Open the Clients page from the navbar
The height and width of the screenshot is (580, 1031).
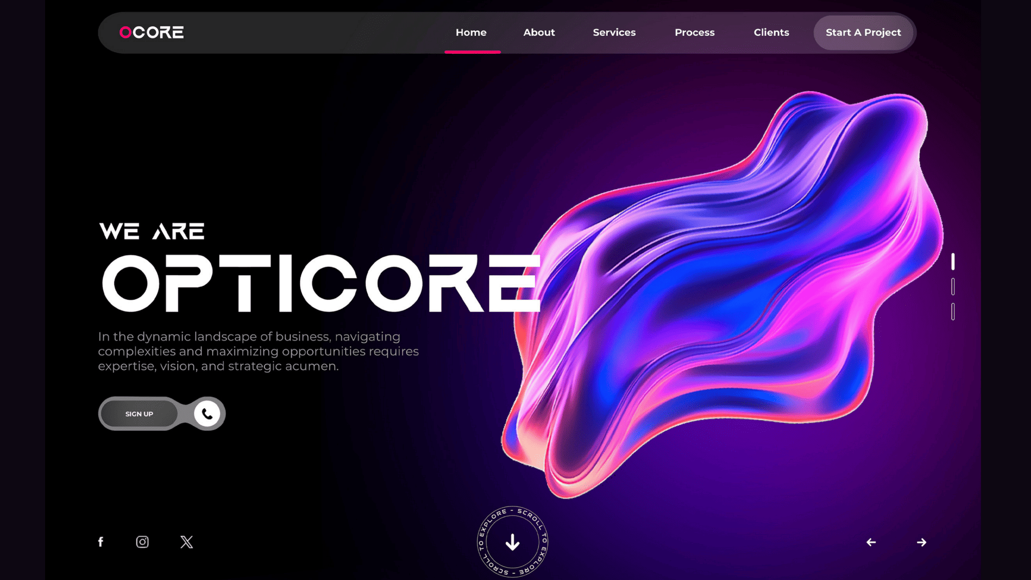[x=772, y=32]
